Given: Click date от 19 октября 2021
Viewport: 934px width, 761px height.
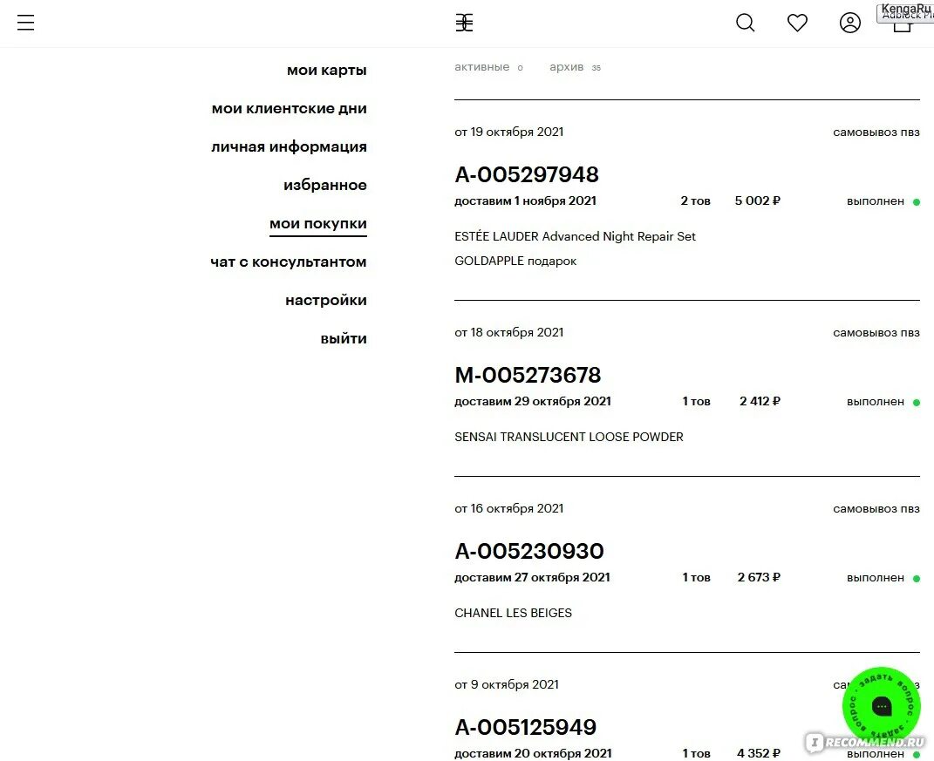Looking at the screenshot, I should [x=508, y=132].
